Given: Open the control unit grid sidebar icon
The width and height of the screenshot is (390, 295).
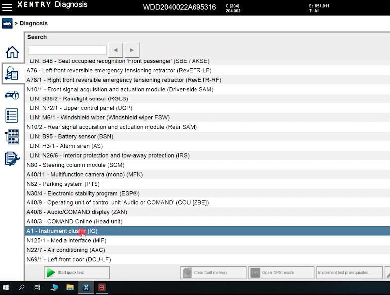Looking at the screenshot, I should pos(12,137).
